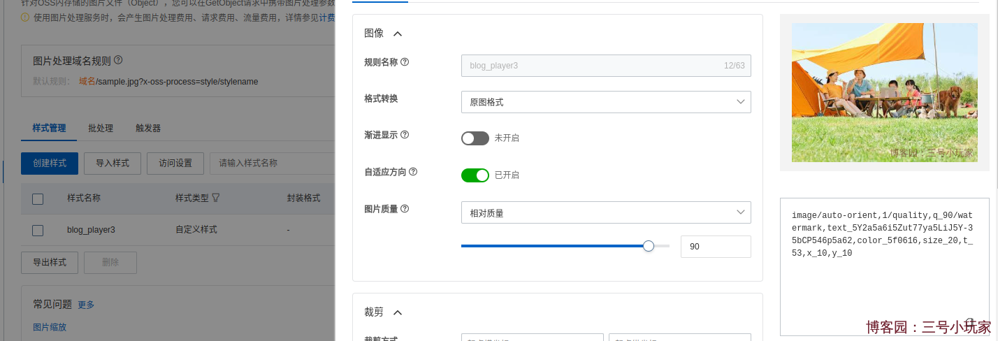Screen dimensions: 998x341
Task: Tick the checkbox for blog_player3 row
Action: 38,230
